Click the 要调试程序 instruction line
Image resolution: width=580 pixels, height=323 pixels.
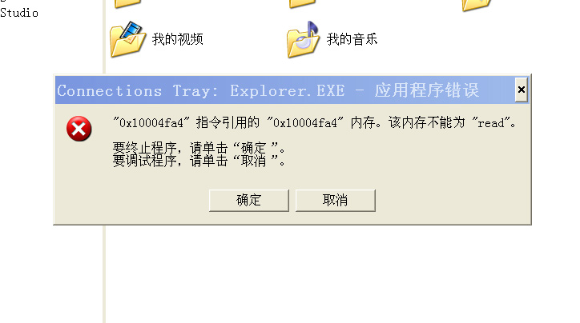pyautogui.click(x=199, y=161)
